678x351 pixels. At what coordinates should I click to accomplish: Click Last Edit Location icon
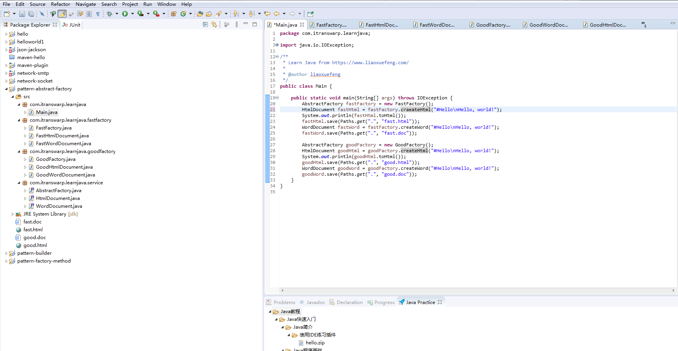pyautogui.click(x=267, y=14)
